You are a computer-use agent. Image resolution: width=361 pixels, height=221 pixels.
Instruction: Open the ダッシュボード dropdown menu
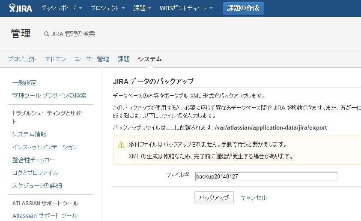tap(62, 8)
